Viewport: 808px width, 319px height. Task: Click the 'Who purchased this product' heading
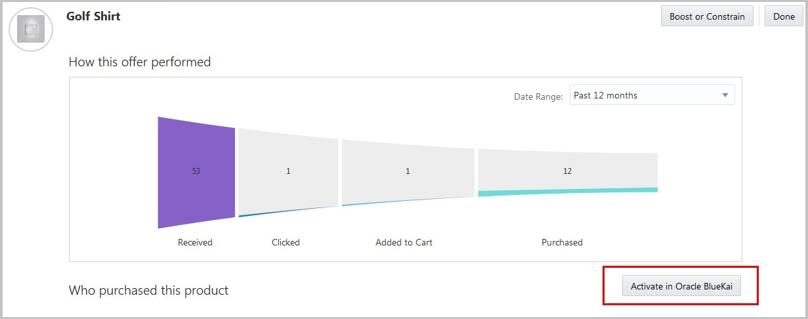coord(148,290)
